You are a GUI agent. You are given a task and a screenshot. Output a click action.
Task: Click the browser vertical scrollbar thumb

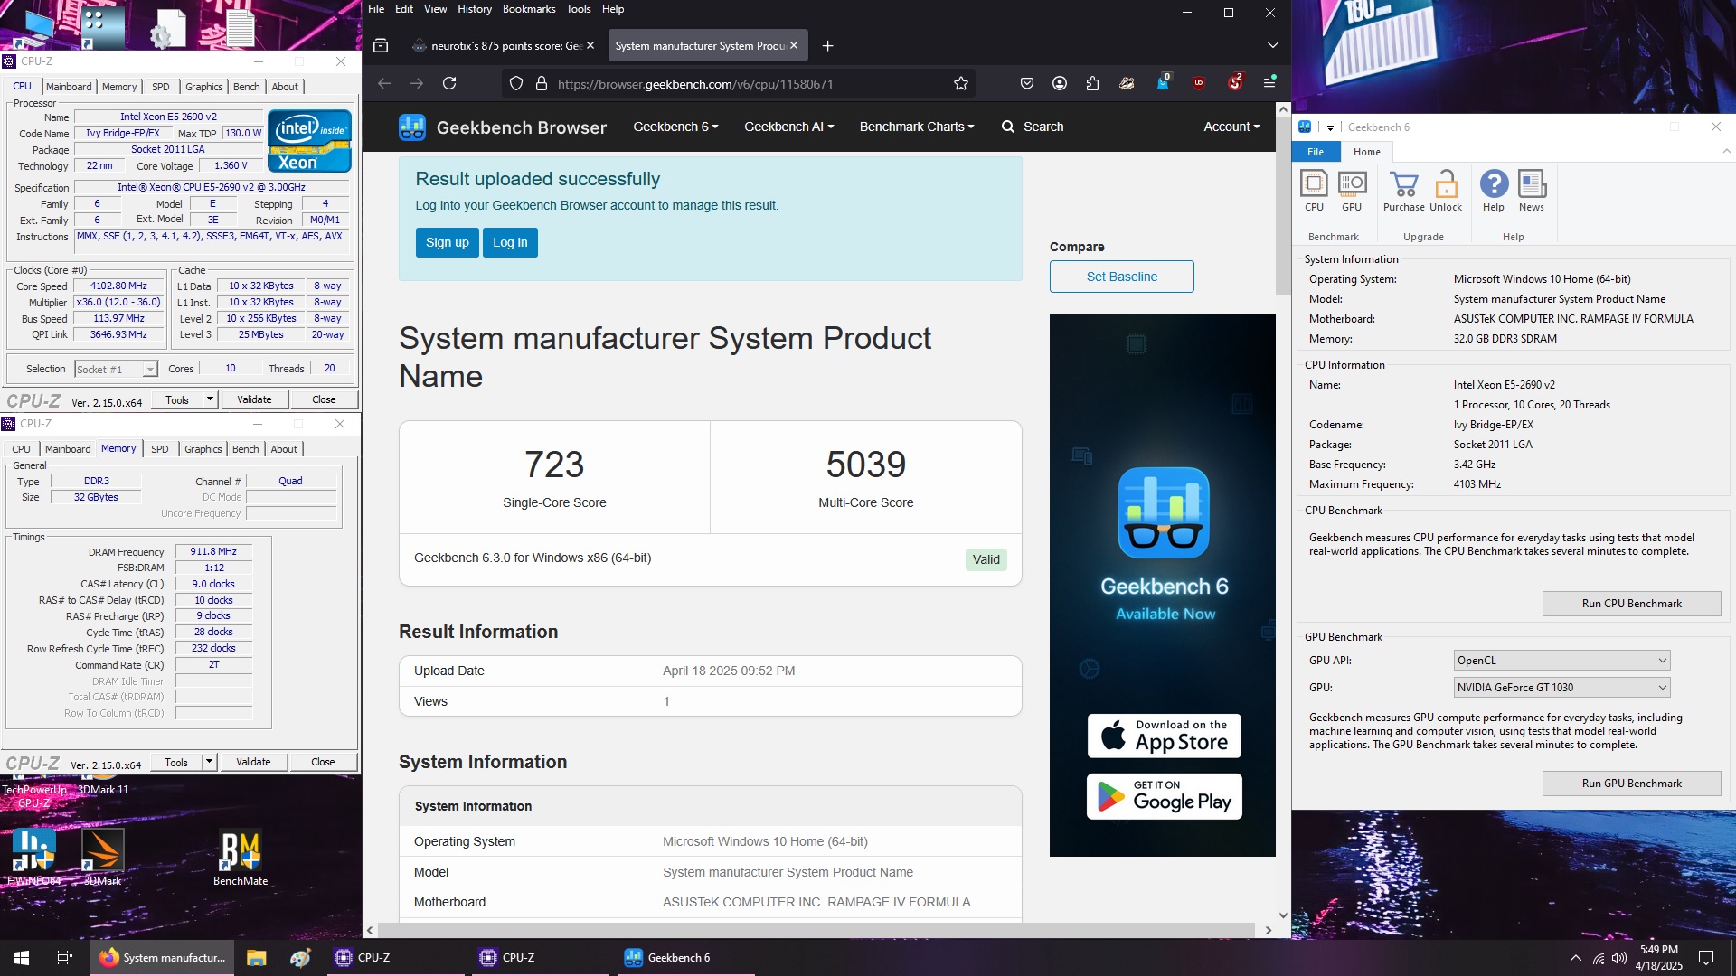pyautogui.click(x=1283, y=204)
